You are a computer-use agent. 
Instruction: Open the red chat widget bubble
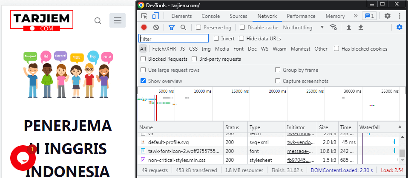[23, 158]
